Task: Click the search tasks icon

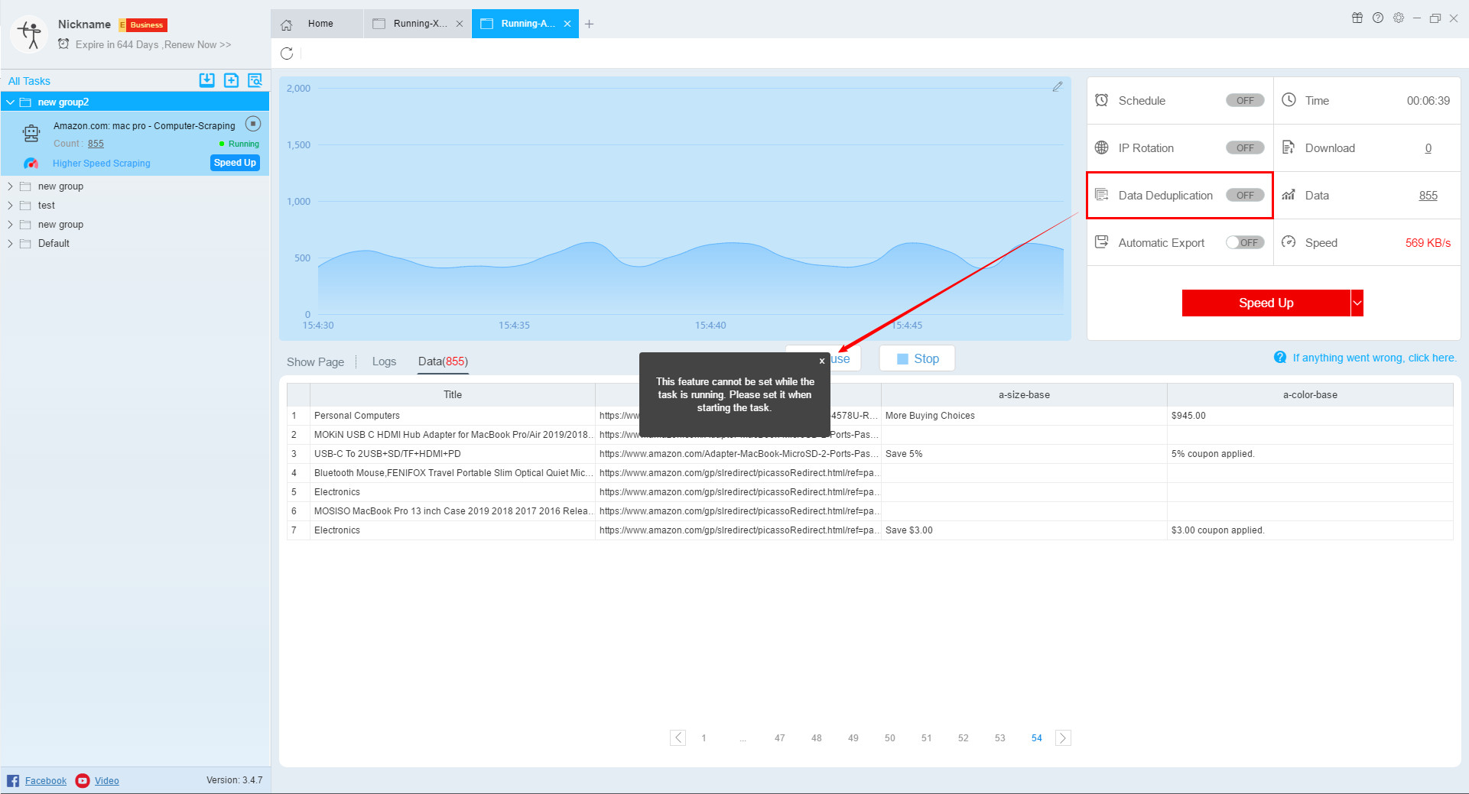Action: click(255, 80)
